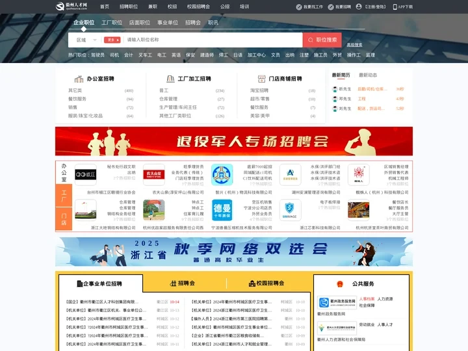
Task: Open 邓先生 工程 resume entry
Action: (368, 99)
